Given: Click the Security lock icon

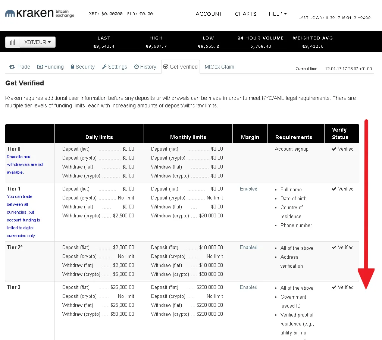Looking at the screenshot, I should click(x=72, y=66).
